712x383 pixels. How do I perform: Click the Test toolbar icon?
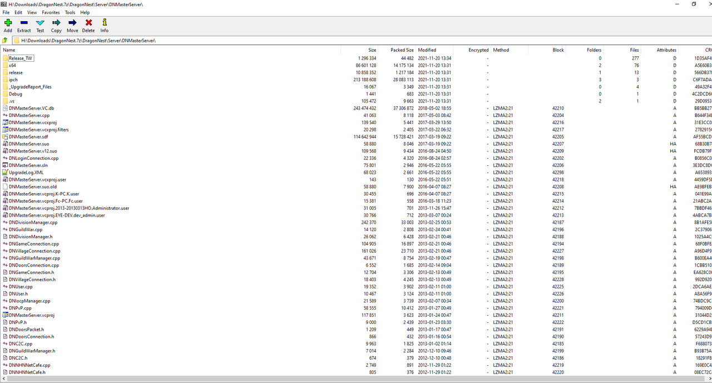40,23
